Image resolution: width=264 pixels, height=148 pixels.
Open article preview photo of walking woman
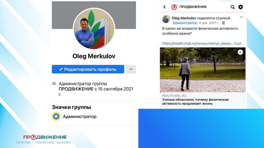[x=203, y=70]
